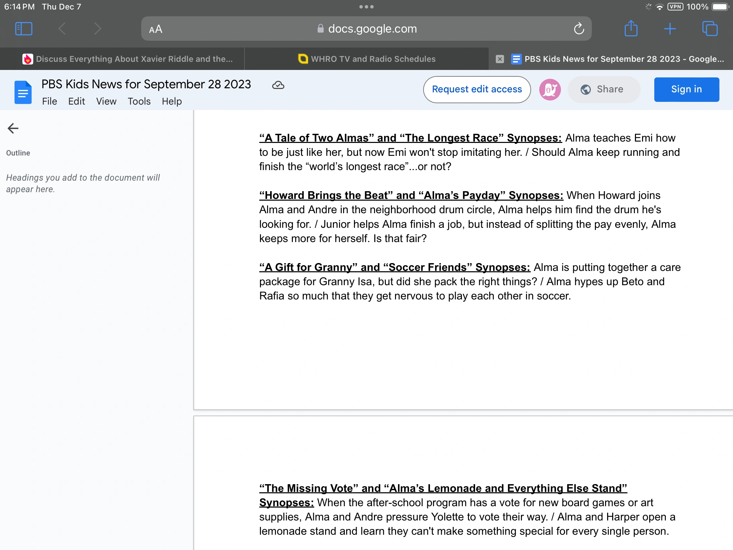
Task: Show the tab overview icon
Action: [710, 29]
